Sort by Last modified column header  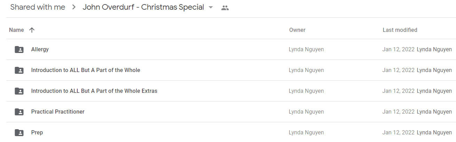click(x=400, y=30)
